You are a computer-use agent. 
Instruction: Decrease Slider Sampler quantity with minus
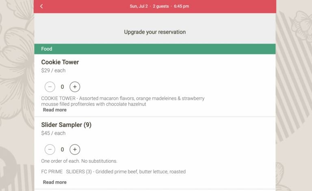click(50, 149)
